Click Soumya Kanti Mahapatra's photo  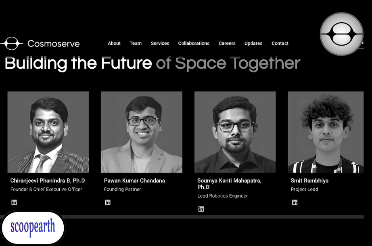(235, 132)
